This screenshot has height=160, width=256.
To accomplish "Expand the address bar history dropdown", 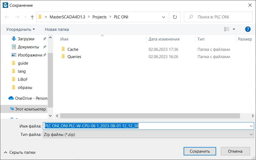I will pos(164,17).
